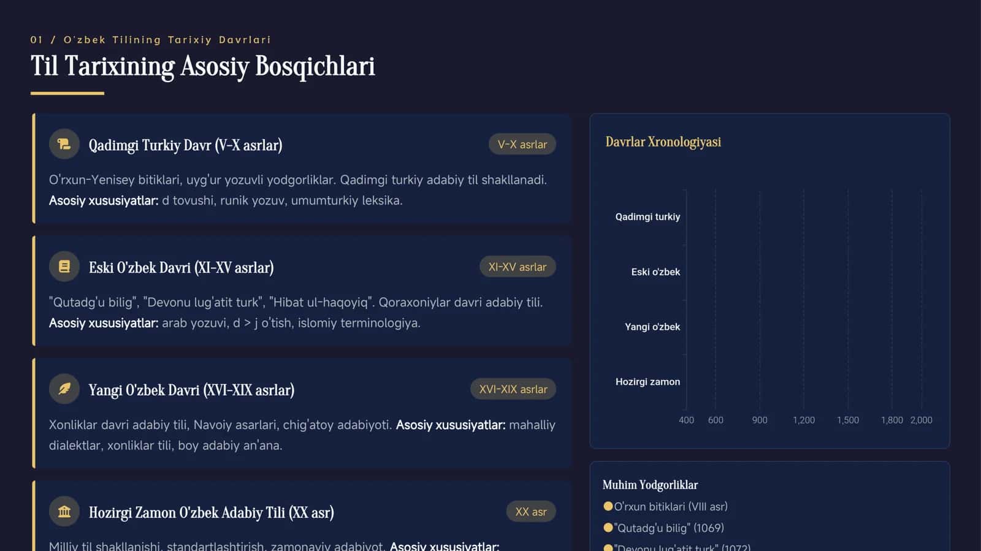
Task: Click the chart label Hozirgi zamon
Action: tap(648, 382)
